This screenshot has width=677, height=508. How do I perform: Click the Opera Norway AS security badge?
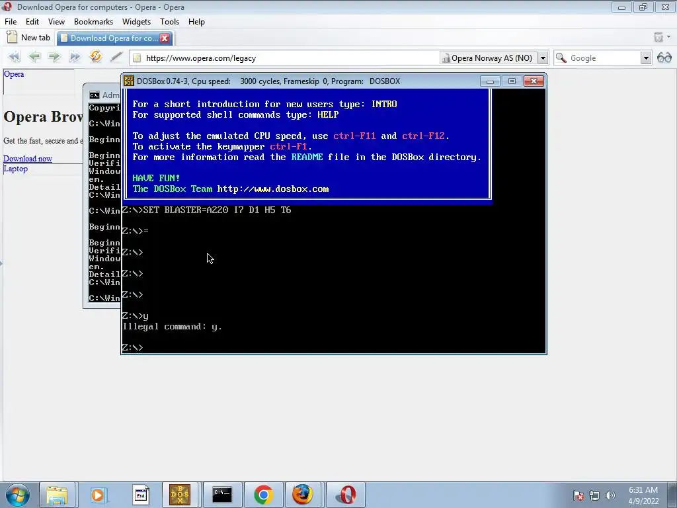pyautogui.click(x=487, y=58)
